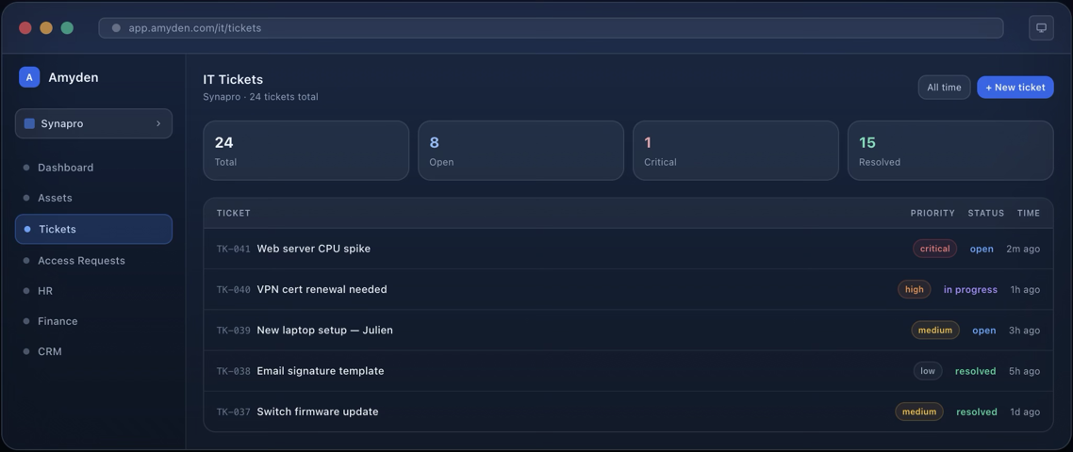This screenshot has width=1073, height=452.
Task: Click ticket ID TK-038
Action: 233,371
